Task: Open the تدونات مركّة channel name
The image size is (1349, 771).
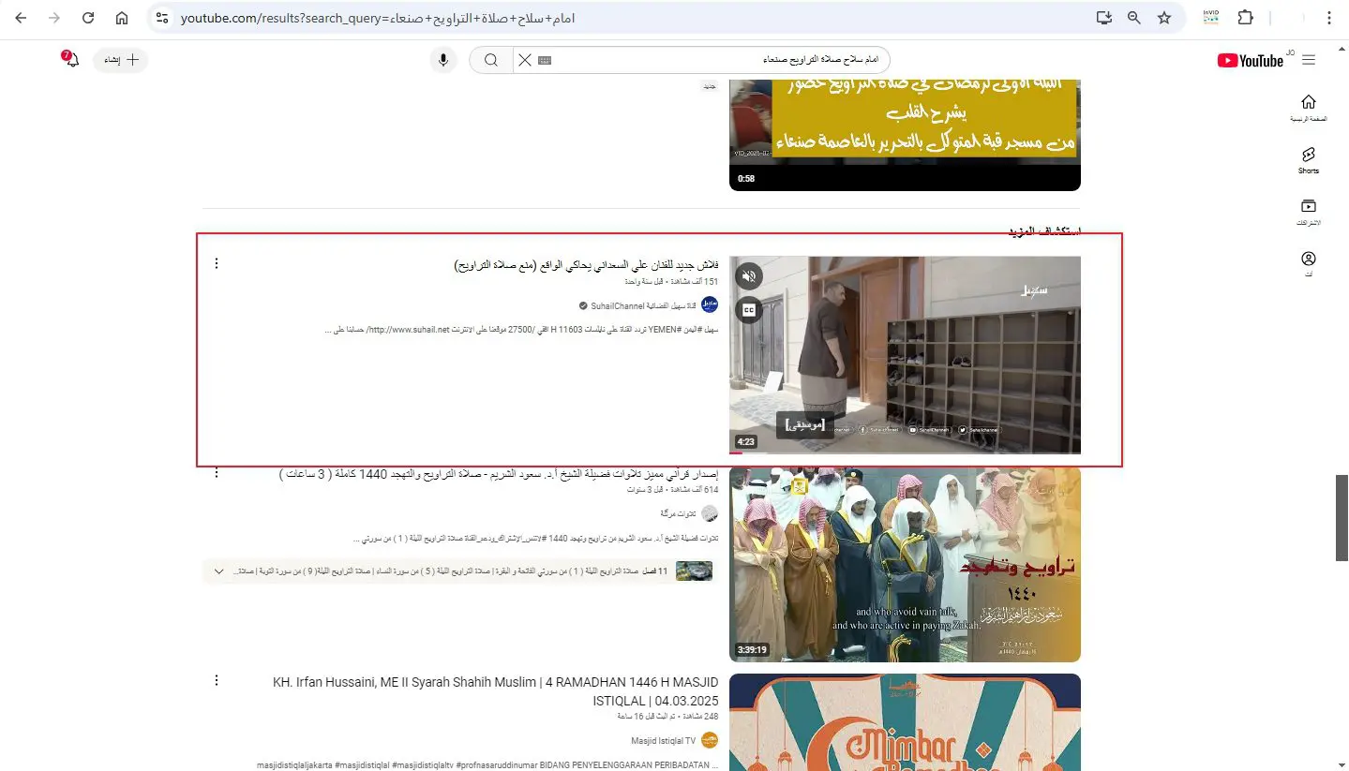Action: click(678, 513)
